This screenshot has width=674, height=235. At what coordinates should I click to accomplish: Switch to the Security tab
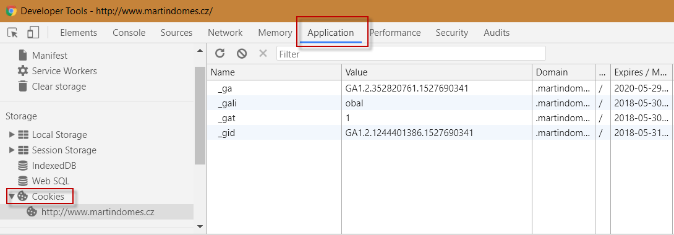452,33
